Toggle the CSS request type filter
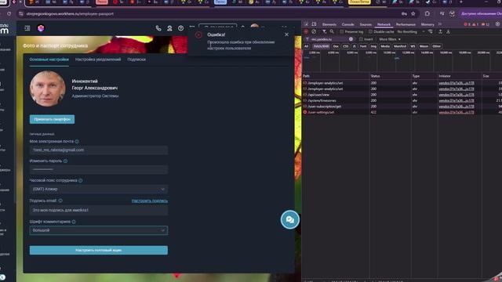This screenshot has height=282, width=502. 345,46
